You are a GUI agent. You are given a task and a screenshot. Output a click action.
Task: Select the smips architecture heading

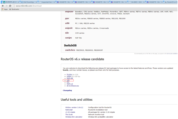pyautogui.click(x=69, y=38)
